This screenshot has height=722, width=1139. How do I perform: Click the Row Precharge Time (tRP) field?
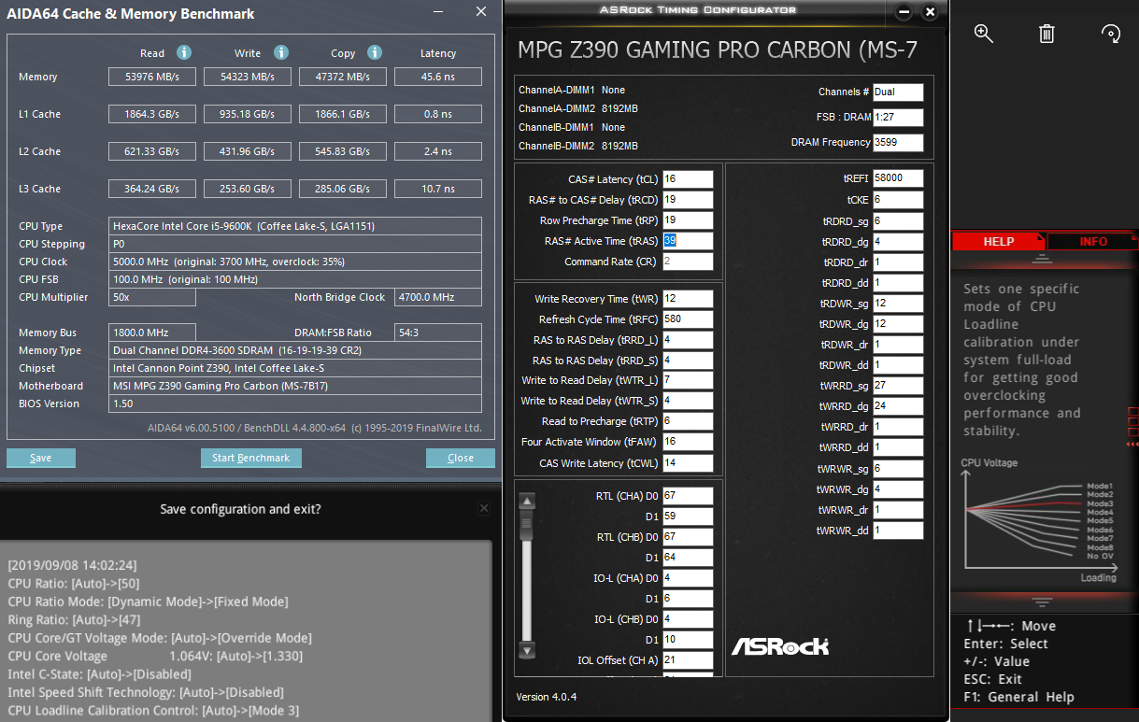pyautogui.click(x=688, y=220)
